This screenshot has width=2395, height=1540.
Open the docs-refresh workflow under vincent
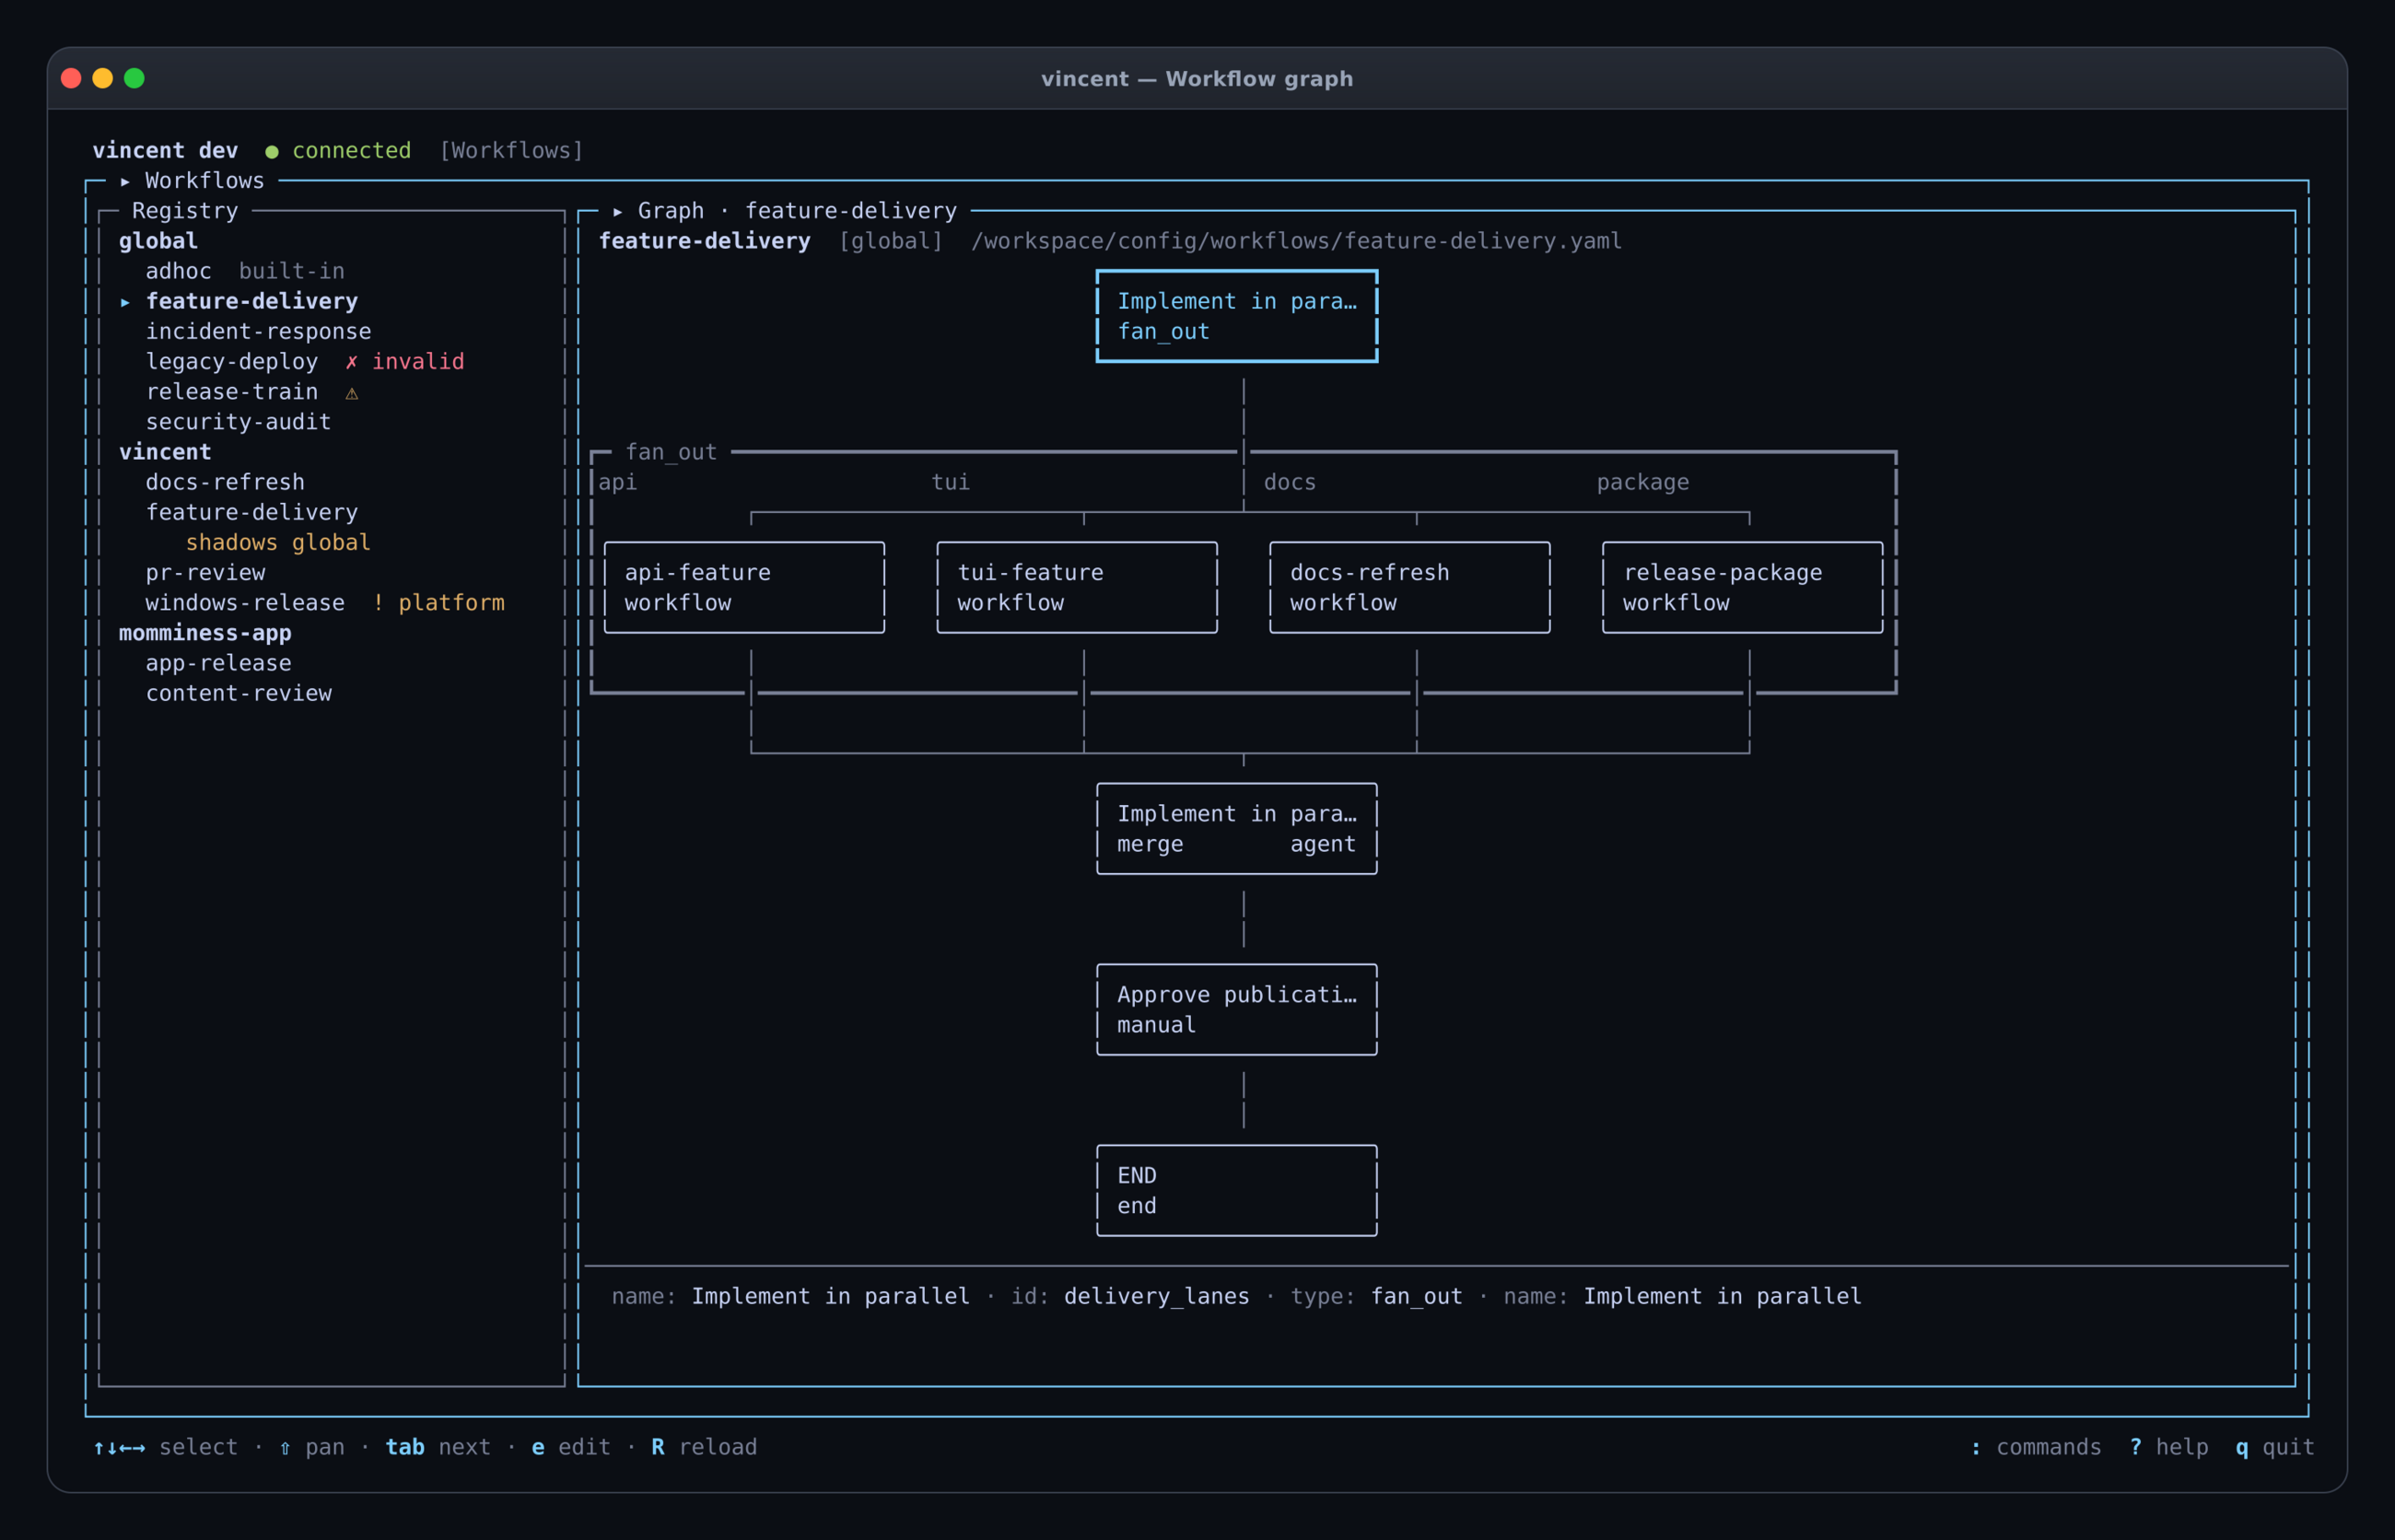point(225,482)
